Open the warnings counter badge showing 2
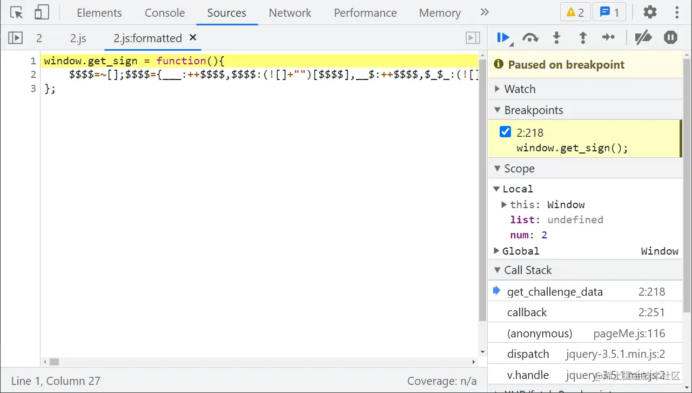692x393 pixels. tap(575, 12)
